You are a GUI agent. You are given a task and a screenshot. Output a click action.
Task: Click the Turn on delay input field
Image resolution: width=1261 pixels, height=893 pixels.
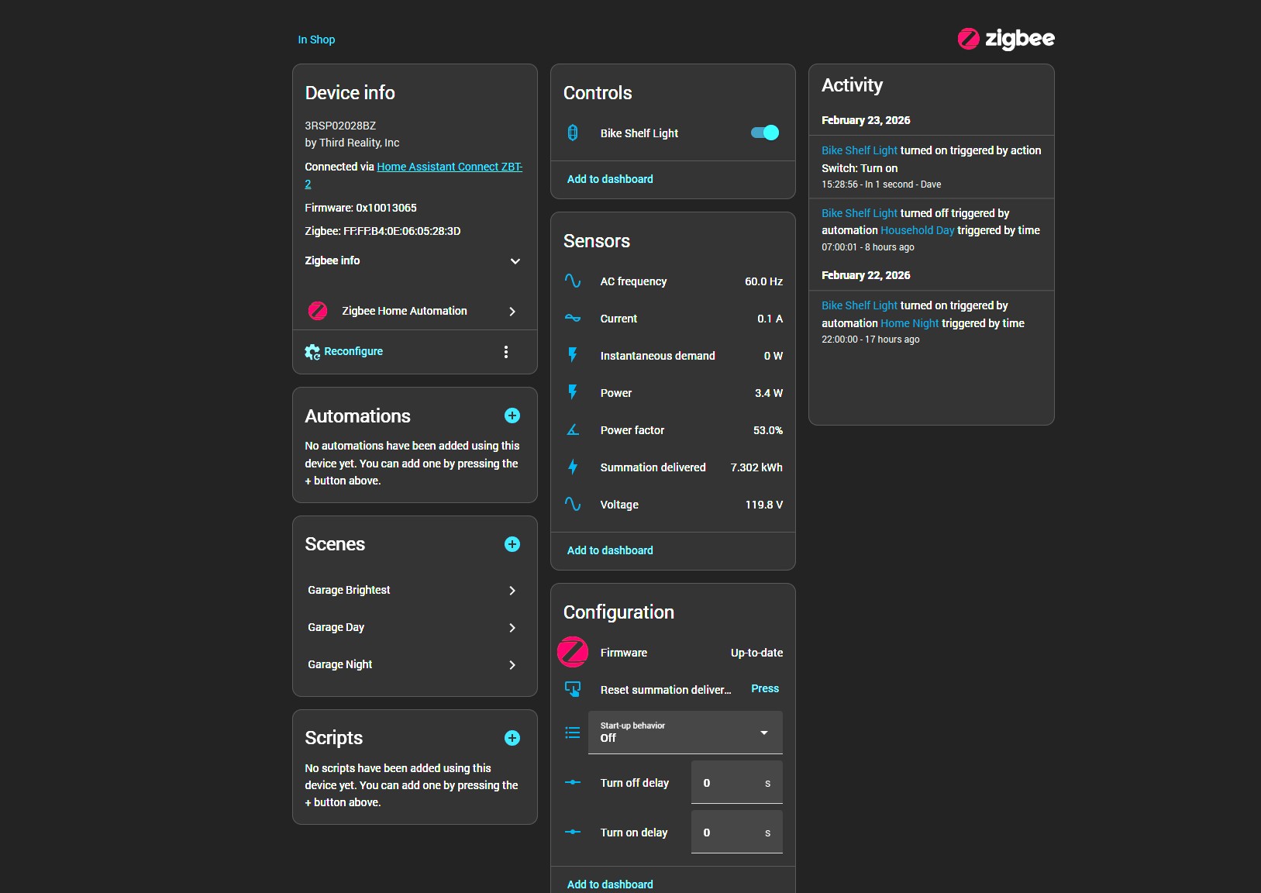736,832
